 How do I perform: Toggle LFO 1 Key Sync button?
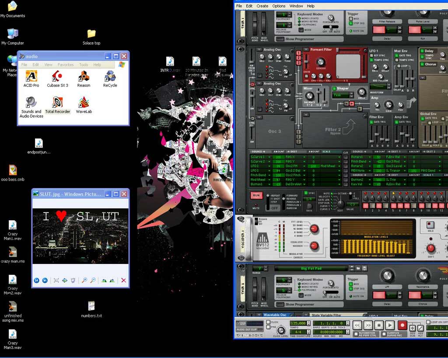[x=371, y=56]
